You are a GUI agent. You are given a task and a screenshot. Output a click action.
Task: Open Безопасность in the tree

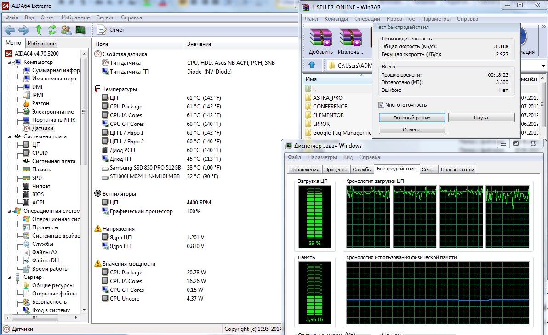click(49, 302)
